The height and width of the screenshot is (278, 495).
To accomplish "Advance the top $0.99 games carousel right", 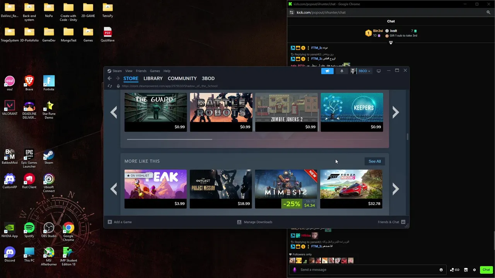I will tap(395, 112).
